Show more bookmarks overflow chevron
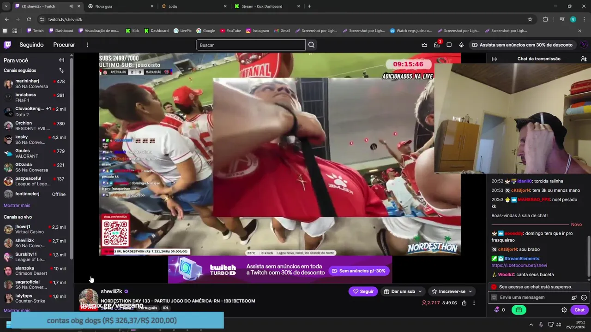 click(580, 31)
